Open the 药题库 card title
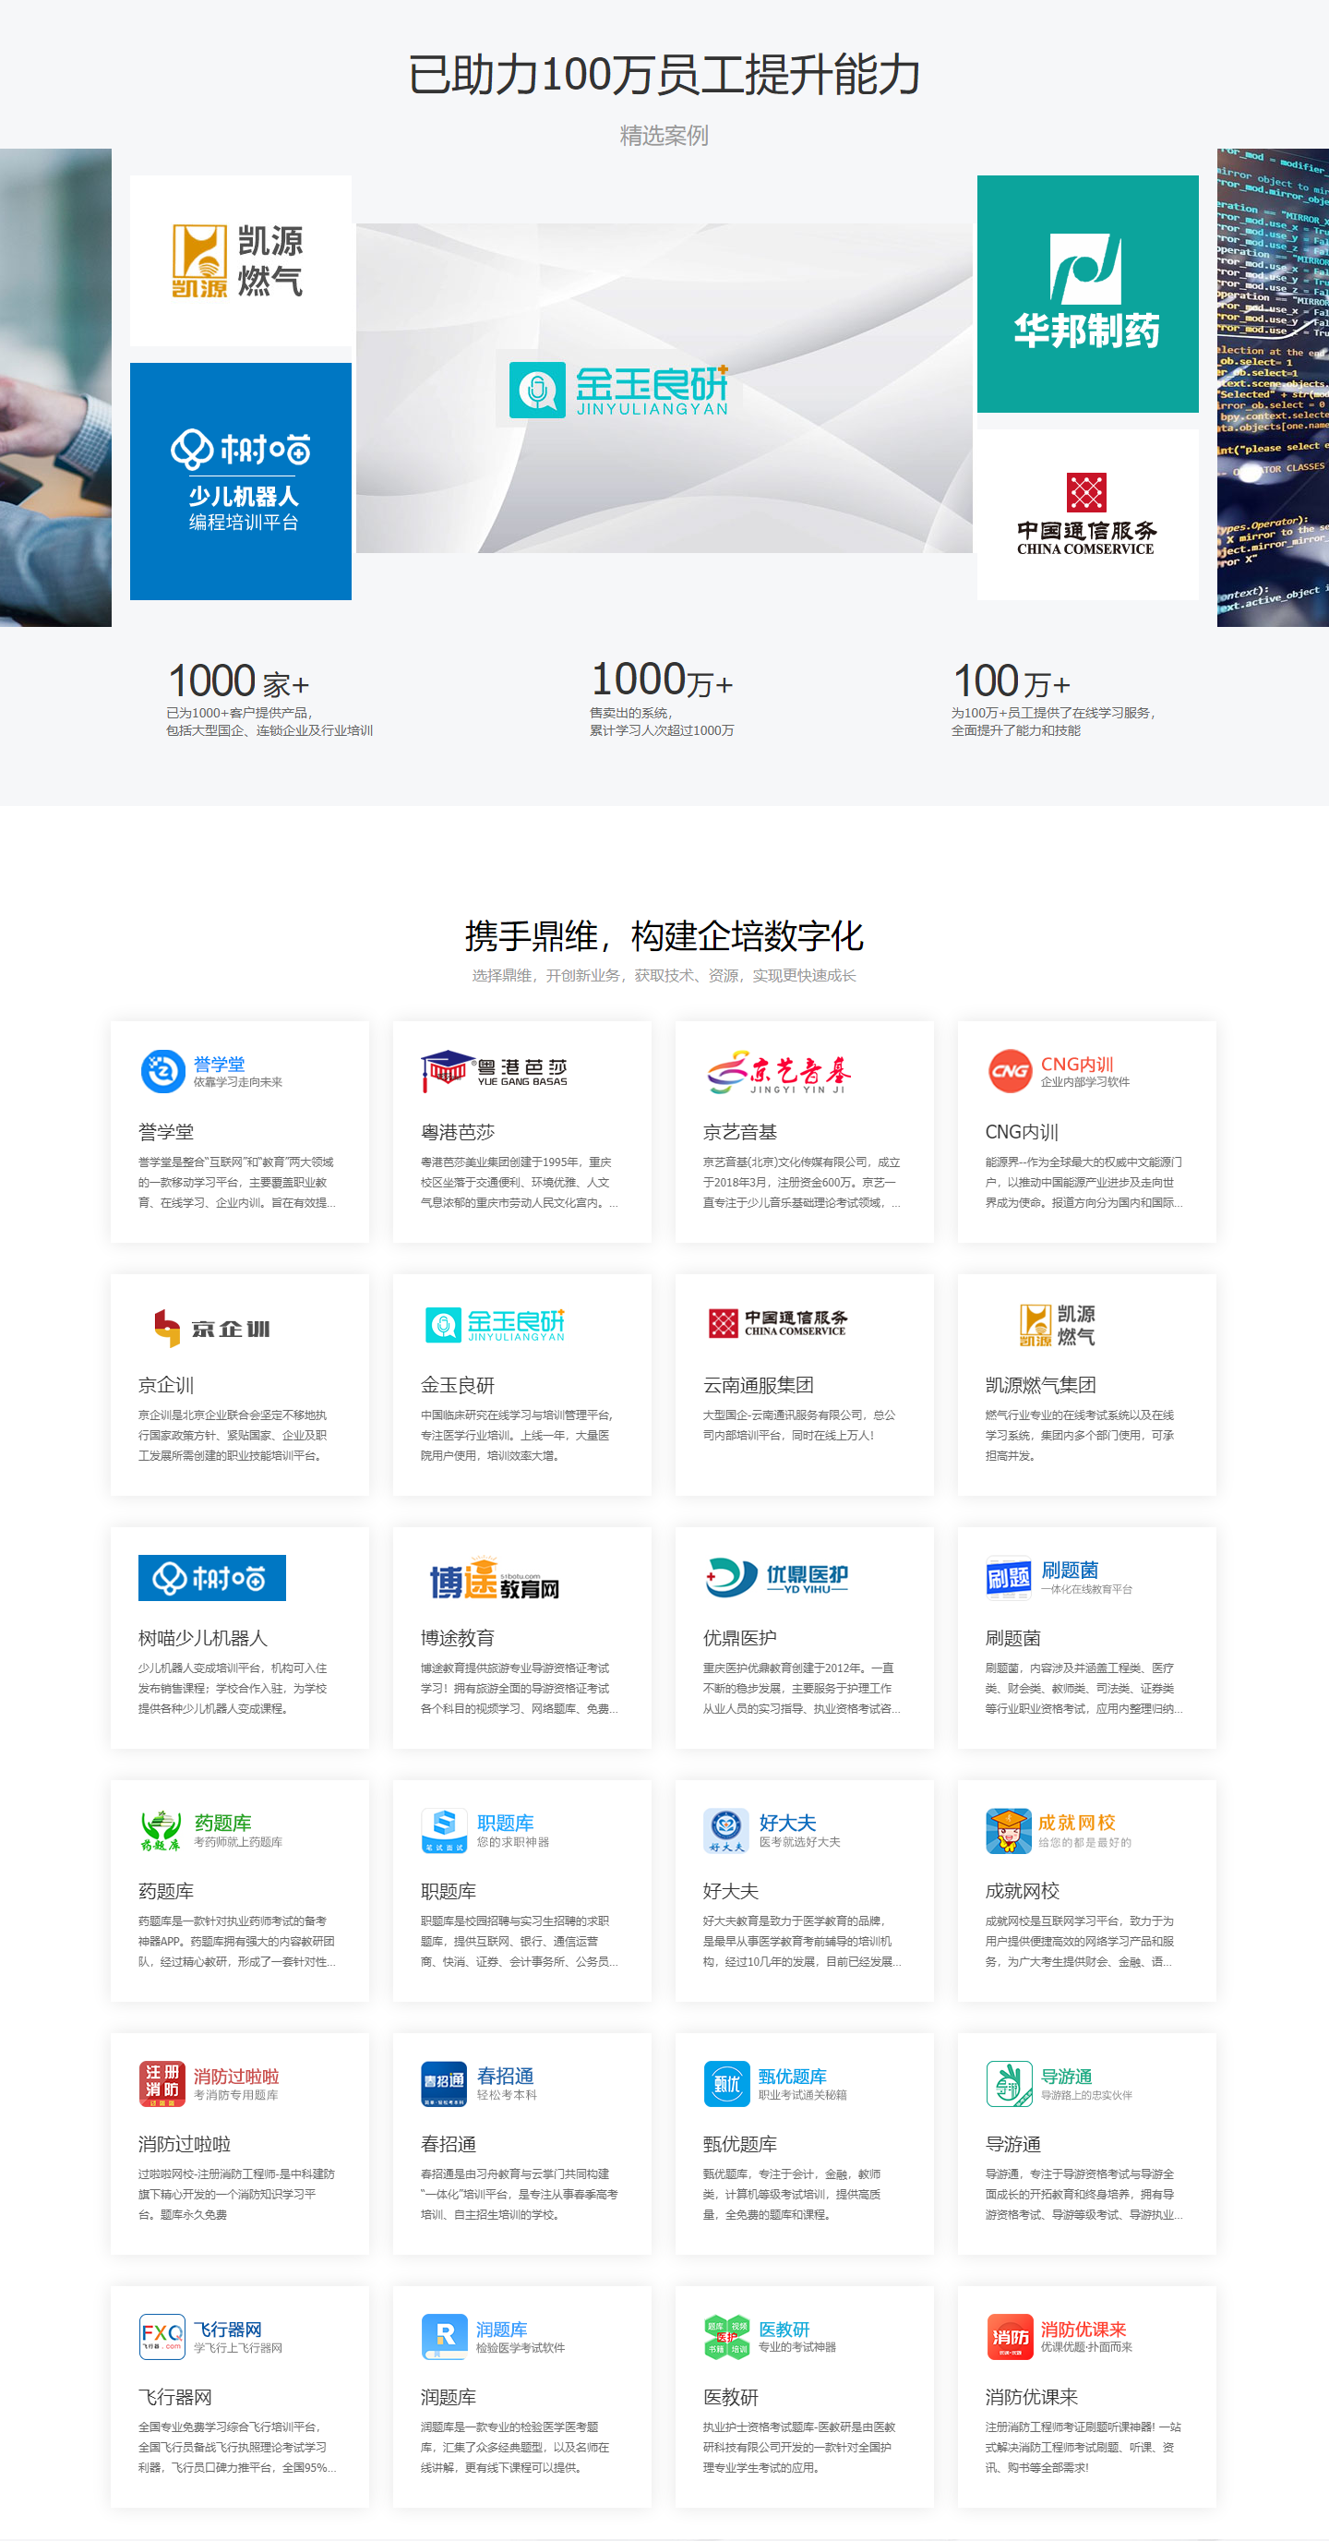Viewport: 1329px width, 2541px height. (165, 1891)
